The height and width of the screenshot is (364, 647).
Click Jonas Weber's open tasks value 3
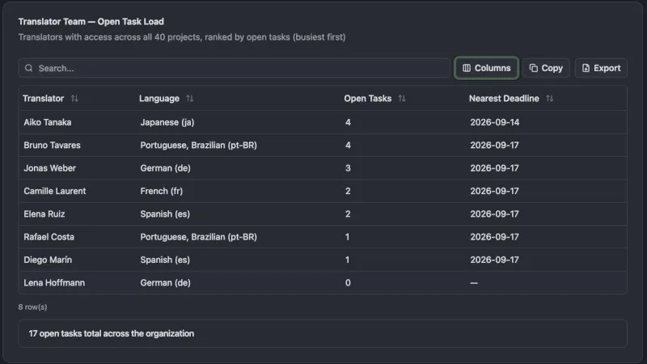pos(348,168)
